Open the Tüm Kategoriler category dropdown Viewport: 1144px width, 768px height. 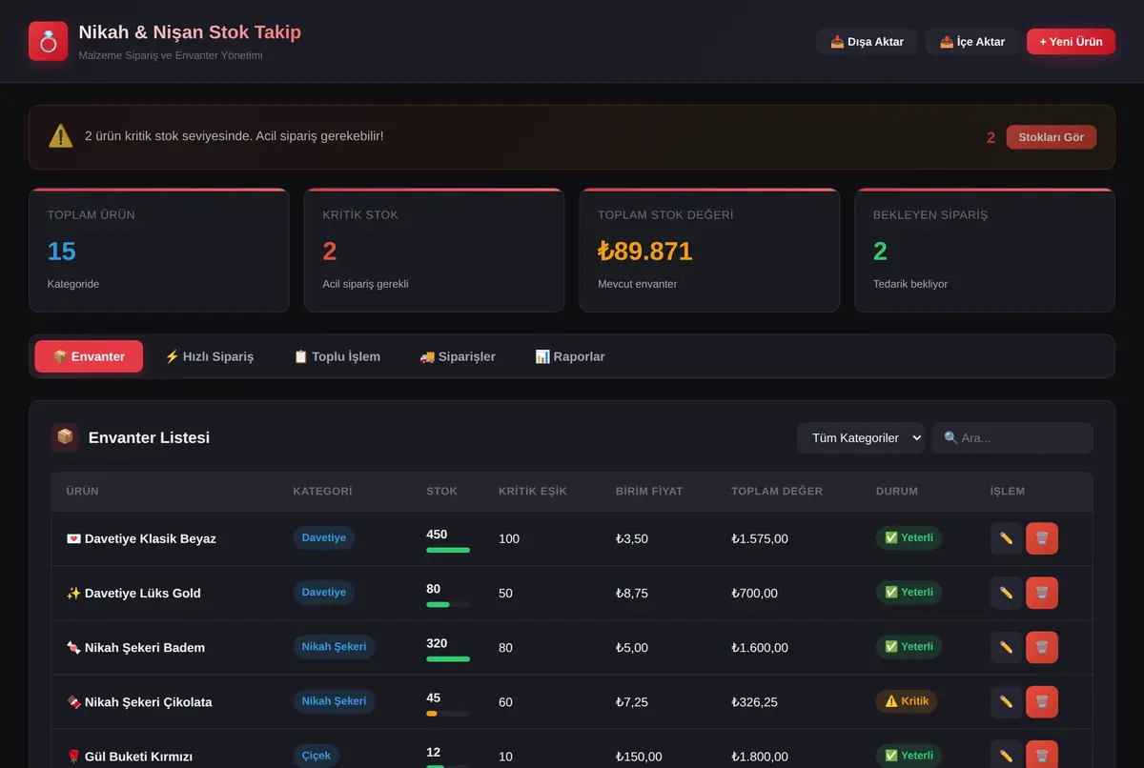pos(861,438)
